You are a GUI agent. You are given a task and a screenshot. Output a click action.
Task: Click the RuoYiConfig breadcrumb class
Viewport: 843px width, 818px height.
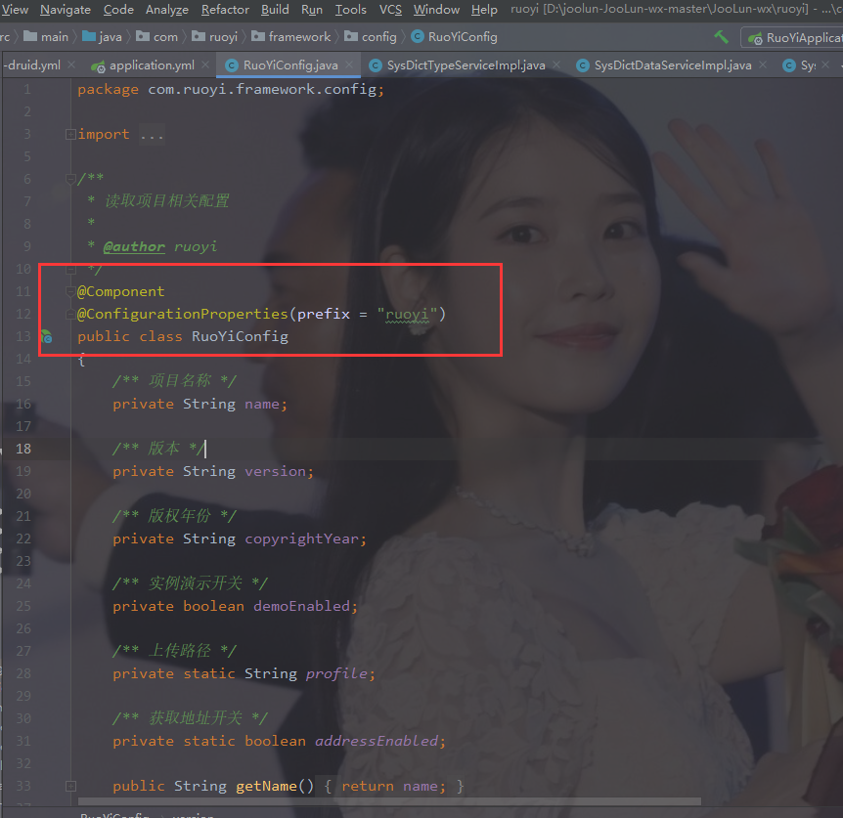455,37
